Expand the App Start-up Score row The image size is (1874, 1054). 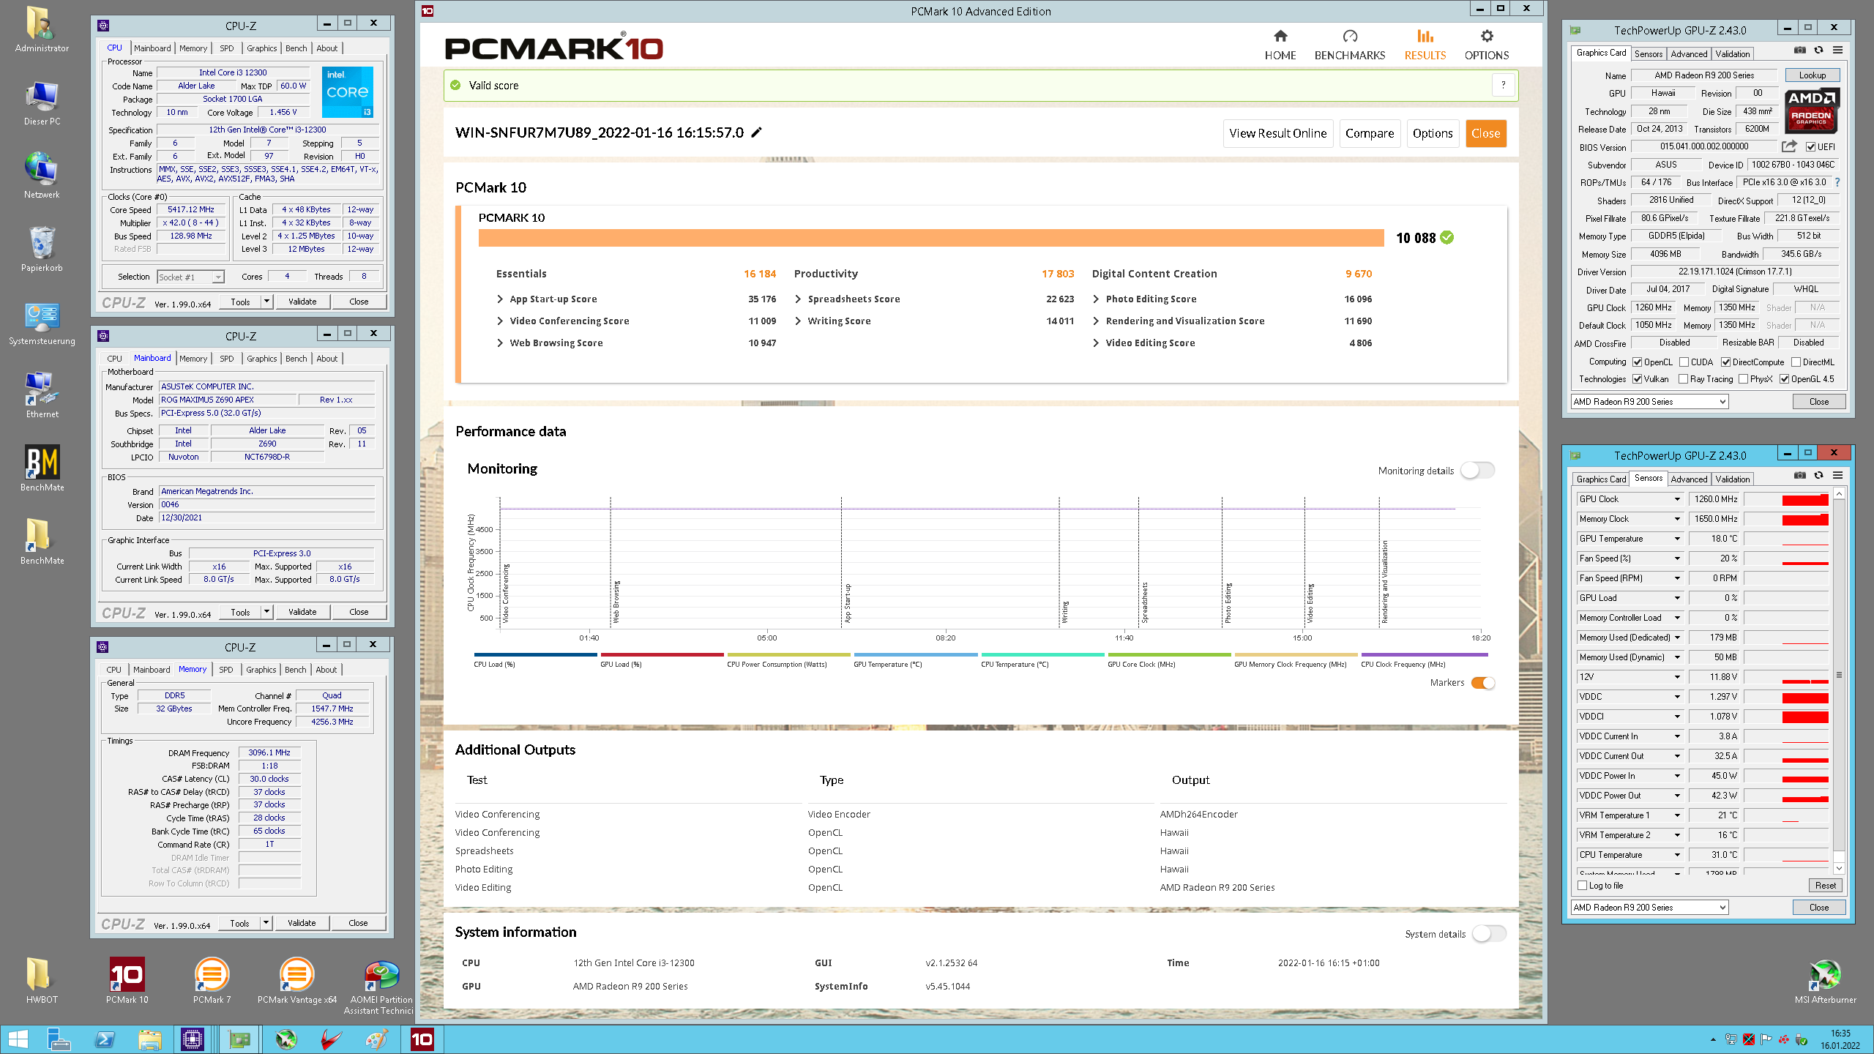[500, 299]
